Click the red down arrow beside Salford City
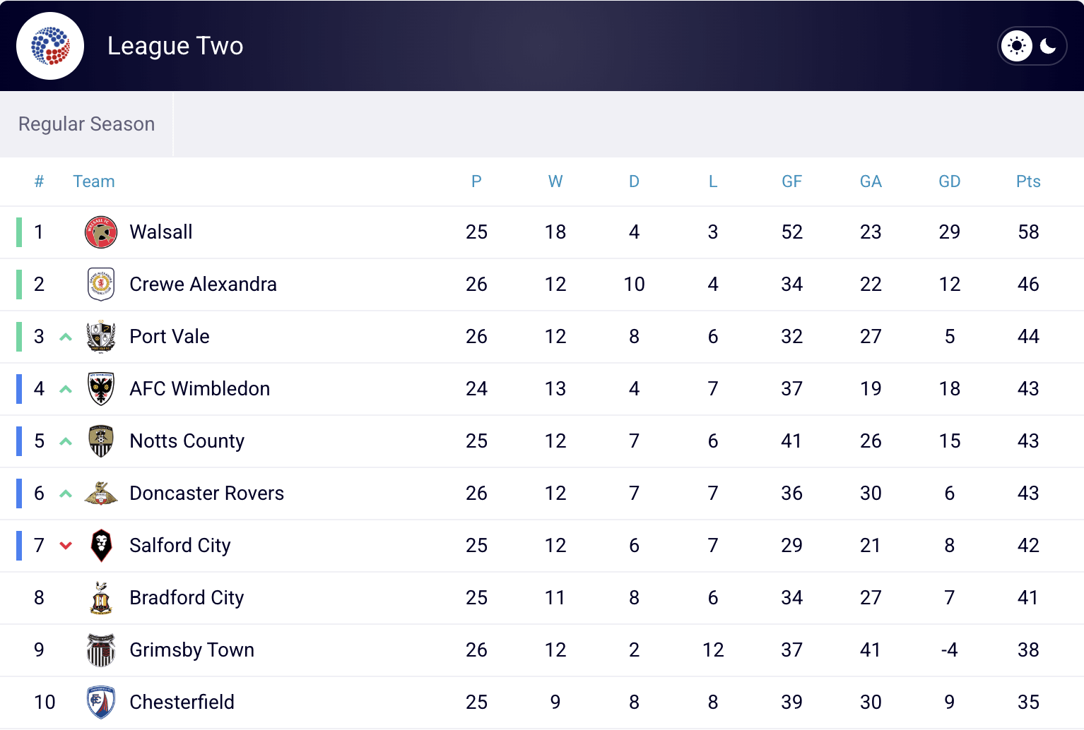This screenshot has height=730, width=1084. (66, 546)
